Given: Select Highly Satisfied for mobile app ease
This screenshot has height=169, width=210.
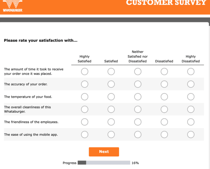Looking at the screenshot, I should [85, 135].
